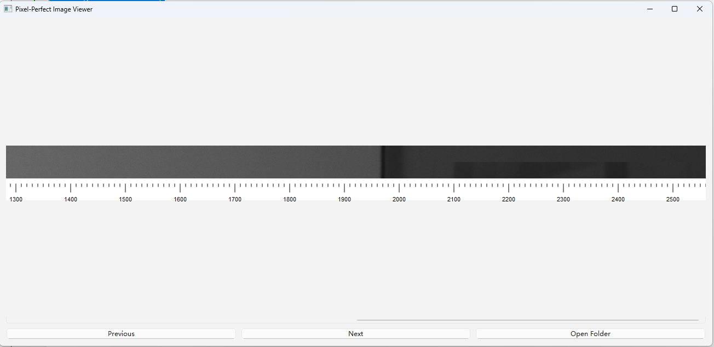Click the 2500 ruler label
Image resolution: width=714 pixels, height=347 pixels.
pos(673,199)
